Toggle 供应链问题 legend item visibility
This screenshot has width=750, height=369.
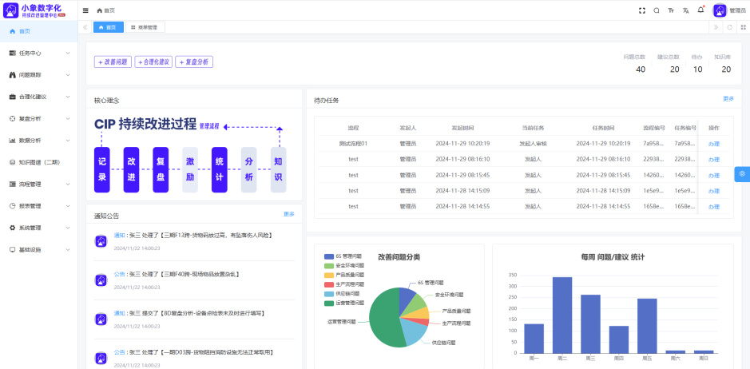click(x=345, y=294)
